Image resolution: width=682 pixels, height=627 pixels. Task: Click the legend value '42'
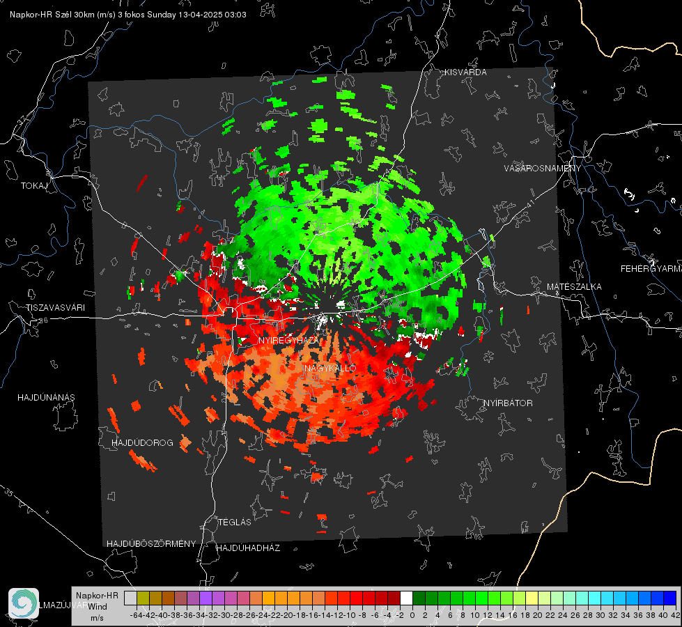tap(676, 615)
